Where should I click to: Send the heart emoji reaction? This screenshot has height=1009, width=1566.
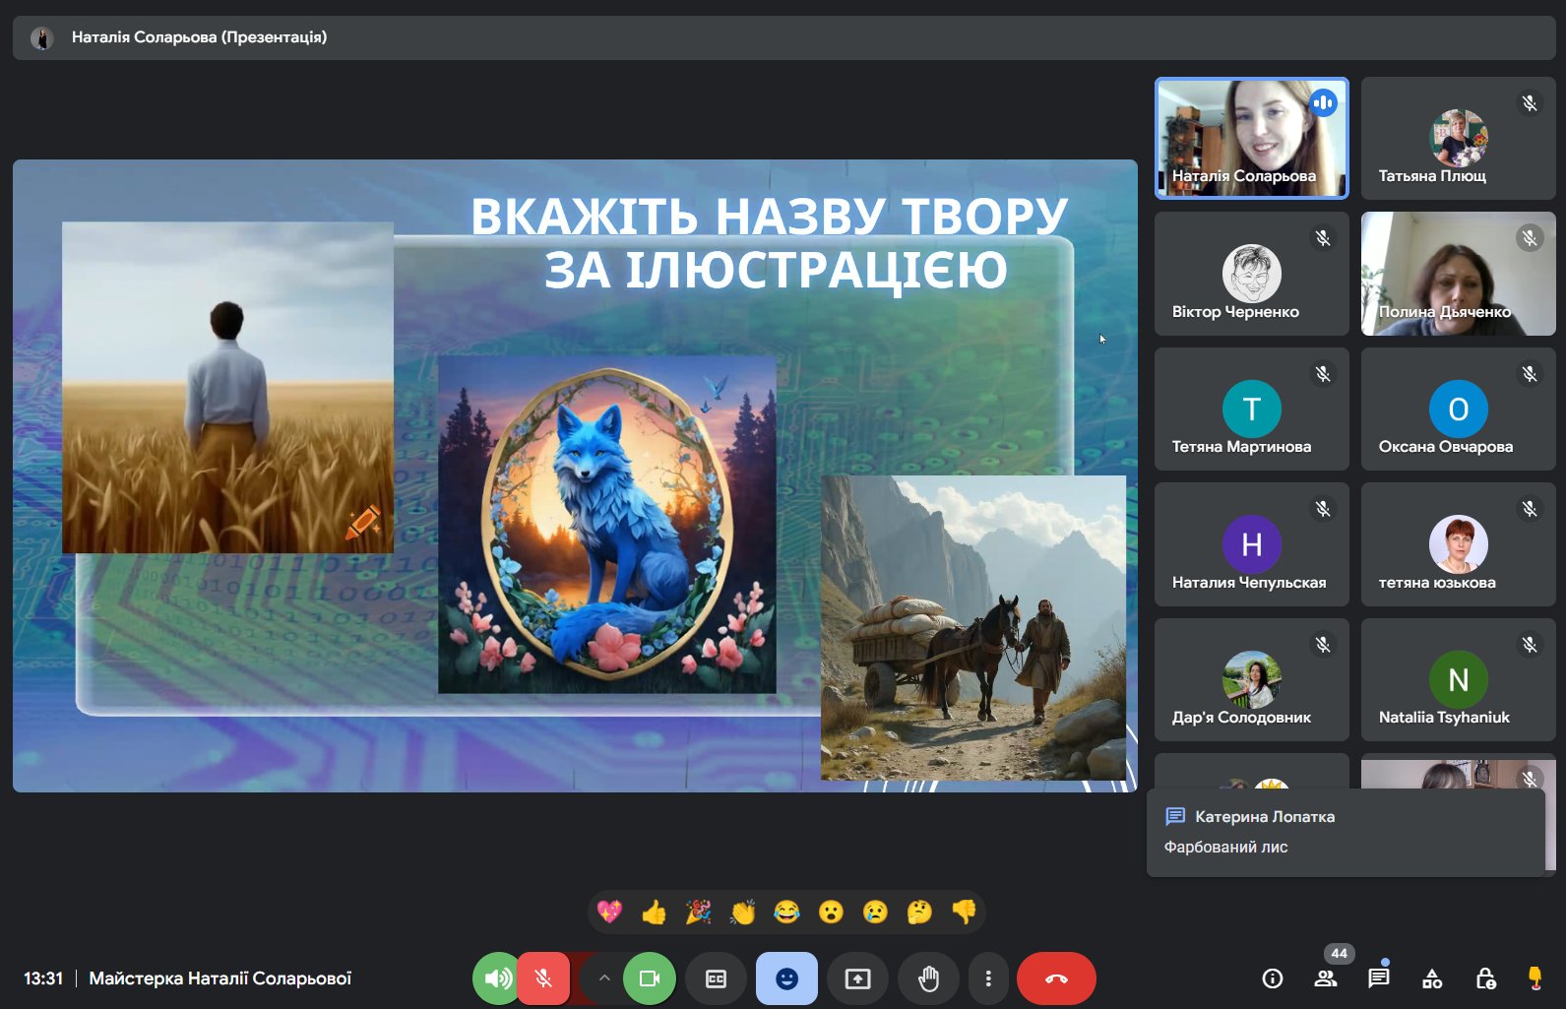pyautogui.click(x=609, y=913)
